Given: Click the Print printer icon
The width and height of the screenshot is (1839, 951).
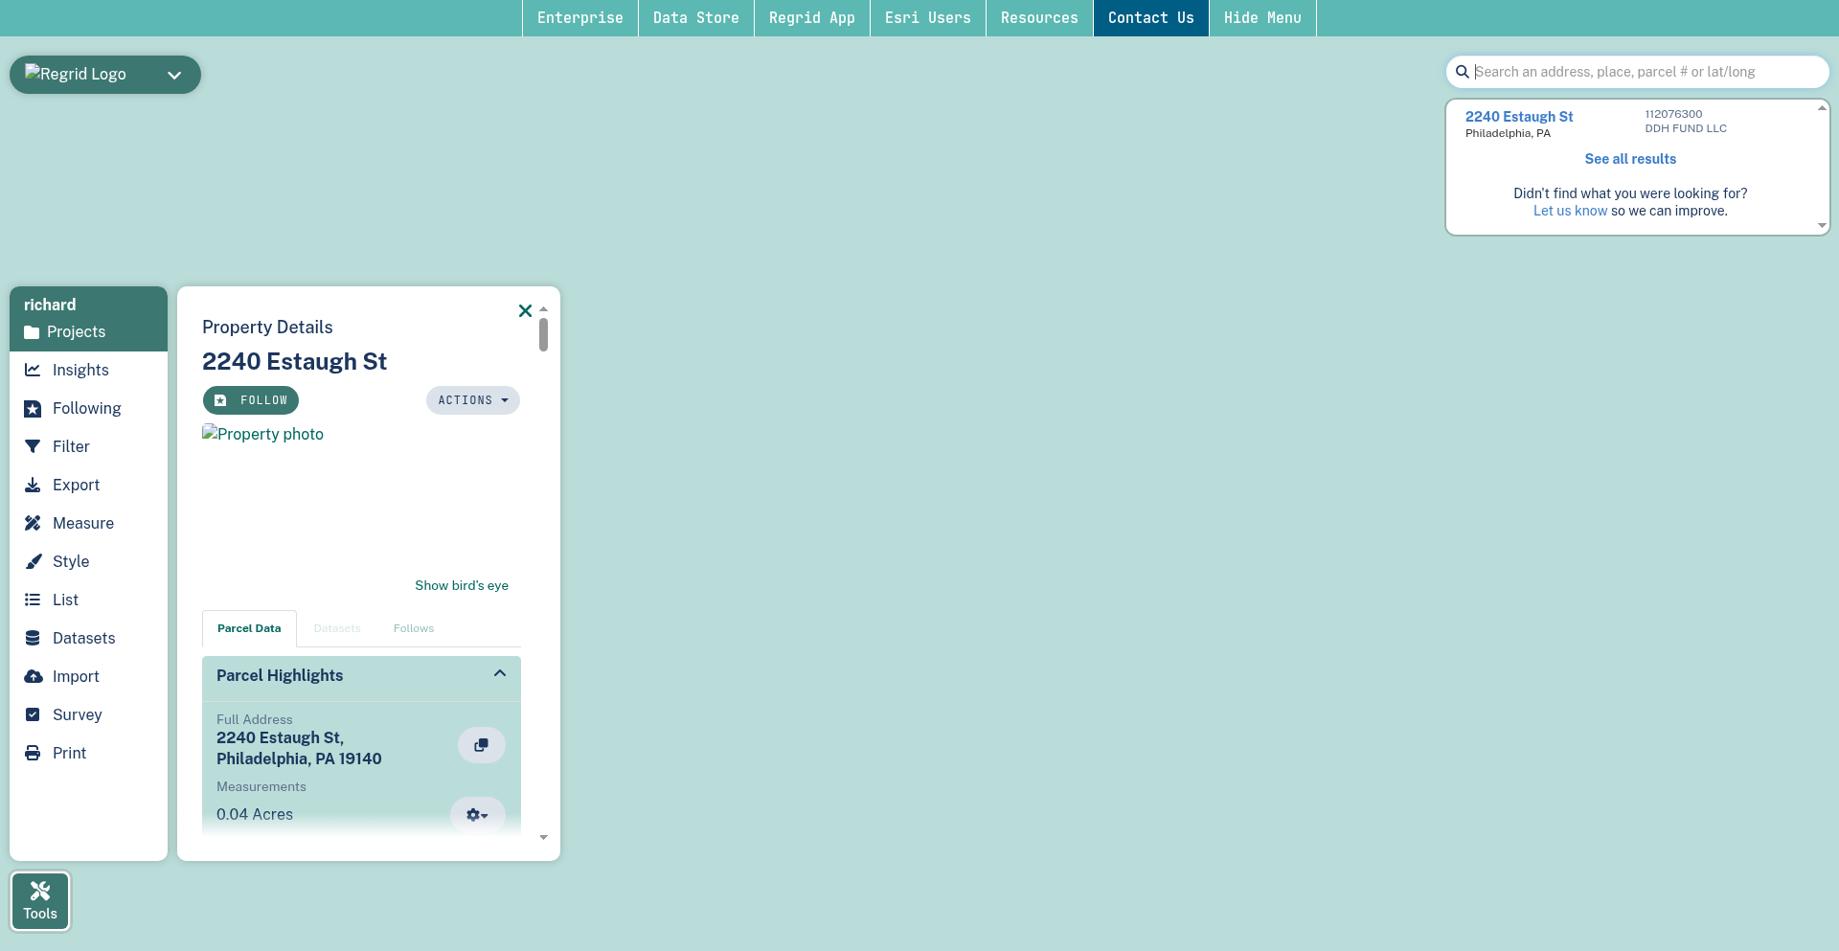Looking at the screenshot, I should pos(33,753).
